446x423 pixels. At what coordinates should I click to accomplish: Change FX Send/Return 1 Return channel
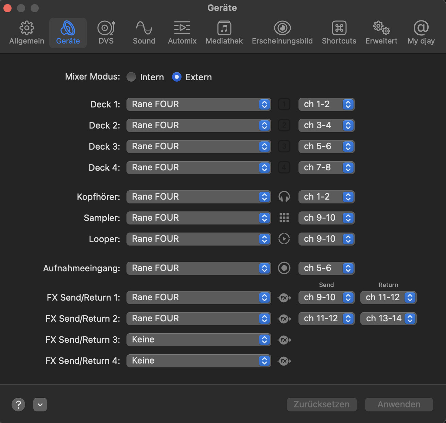pos(388,298)
